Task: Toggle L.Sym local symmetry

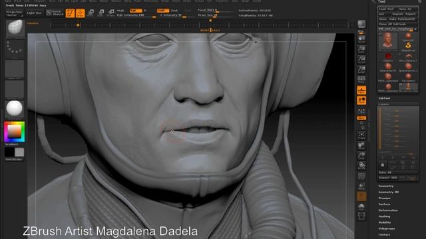Action: click(x=361, y=111)
